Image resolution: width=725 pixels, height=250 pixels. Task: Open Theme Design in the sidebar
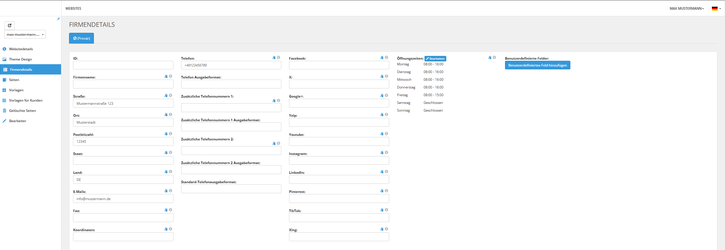tap(20, 59)
